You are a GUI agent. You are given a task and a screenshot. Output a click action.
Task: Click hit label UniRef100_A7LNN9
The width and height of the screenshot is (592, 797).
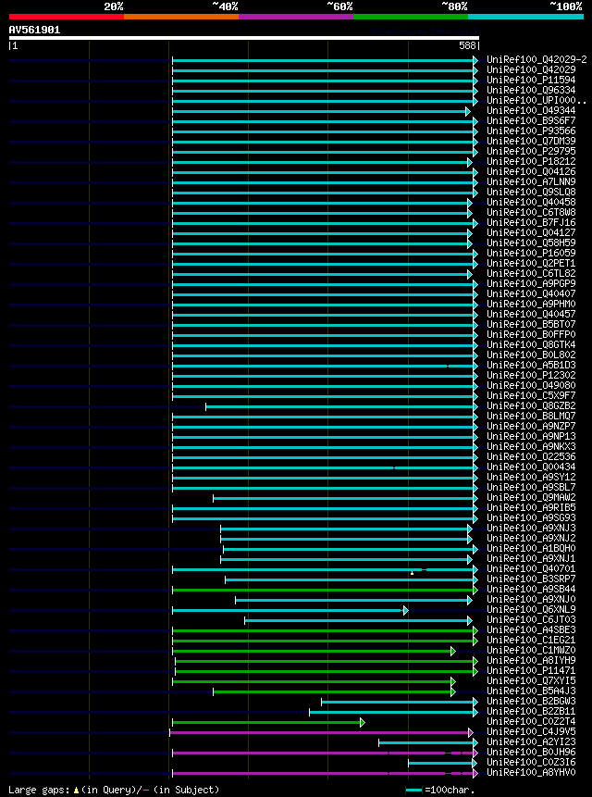(x=531, y=182)
